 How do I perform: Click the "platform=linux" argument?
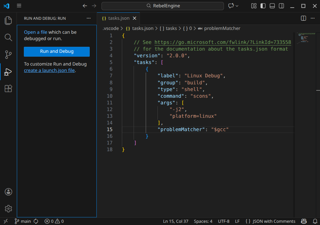(193, 116)
